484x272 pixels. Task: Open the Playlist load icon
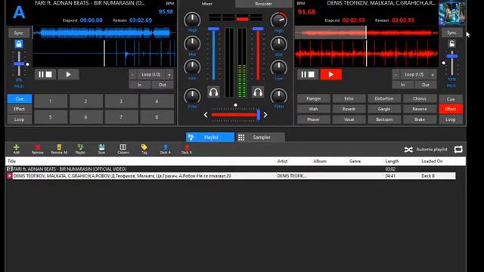[x=80, y=149]
